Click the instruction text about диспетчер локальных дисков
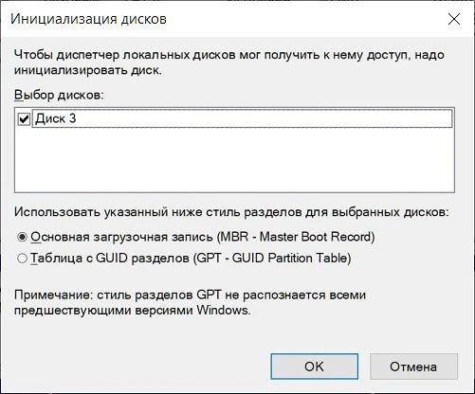The height and width of the screenshot is (394, 475). click(x=229, y=63)
